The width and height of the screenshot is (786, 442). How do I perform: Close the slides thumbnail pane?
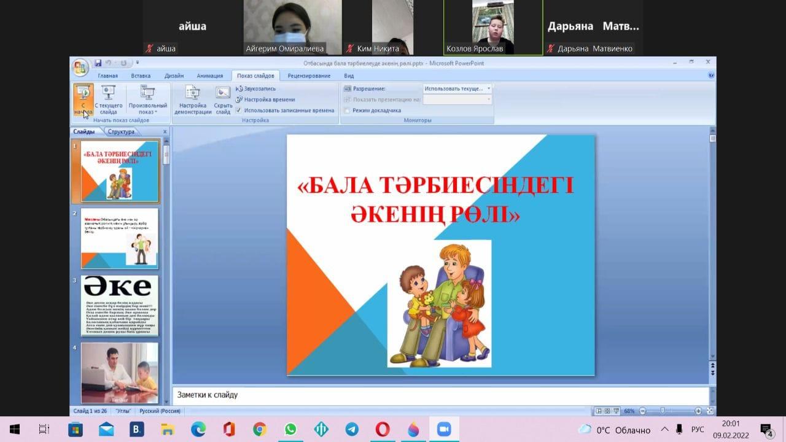165,131
